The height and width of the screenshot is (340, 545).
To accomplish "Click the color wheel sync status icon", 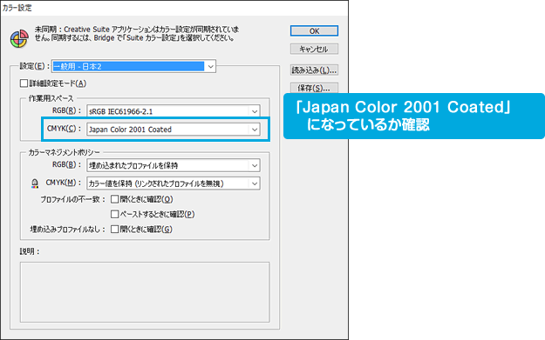I will [x=19, y=38].
